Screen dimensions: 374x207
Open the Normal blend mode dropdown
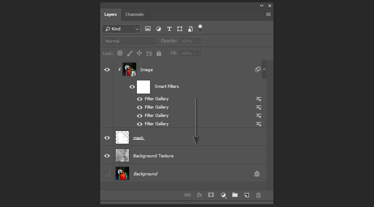[130, 41]
